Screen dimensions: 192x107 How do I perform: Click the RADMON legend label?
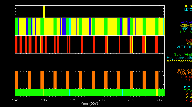(185, 70)
